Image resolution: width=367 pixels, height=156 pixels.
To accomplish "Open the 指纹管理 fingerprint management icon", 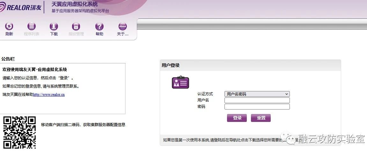I will (x=76, y=26).
